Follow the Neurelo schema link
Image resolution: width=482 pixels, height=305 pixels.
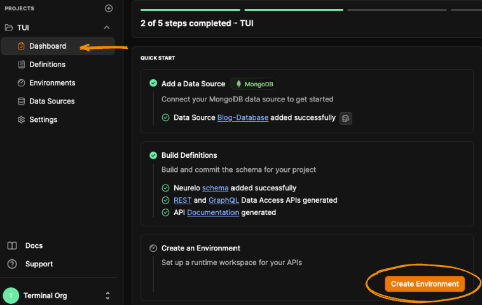click(215, 188)
